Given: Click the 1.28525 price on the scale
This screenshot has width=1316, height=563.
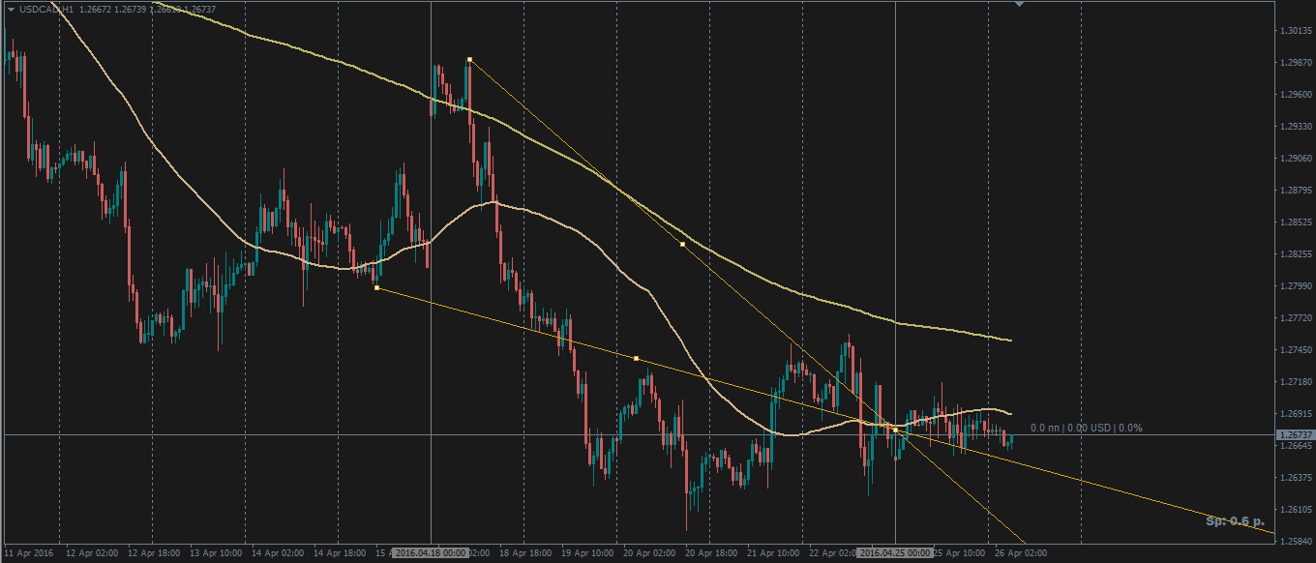Looking at the screenshot, I should [1295, 222].
